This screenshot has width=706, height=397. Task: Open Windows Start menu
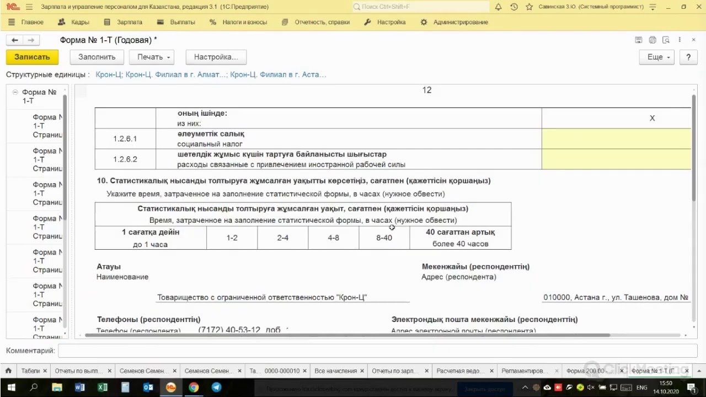click(12, 388)
